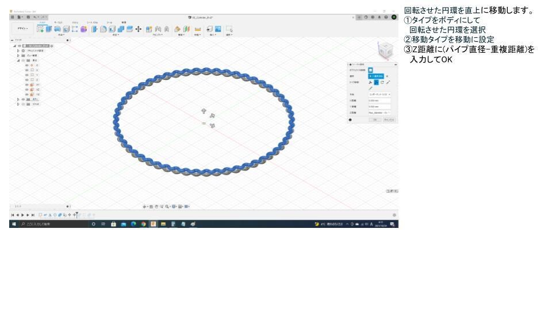Expand the ビュー管理 tree node

pyautogui.click(x=18, y=56)
